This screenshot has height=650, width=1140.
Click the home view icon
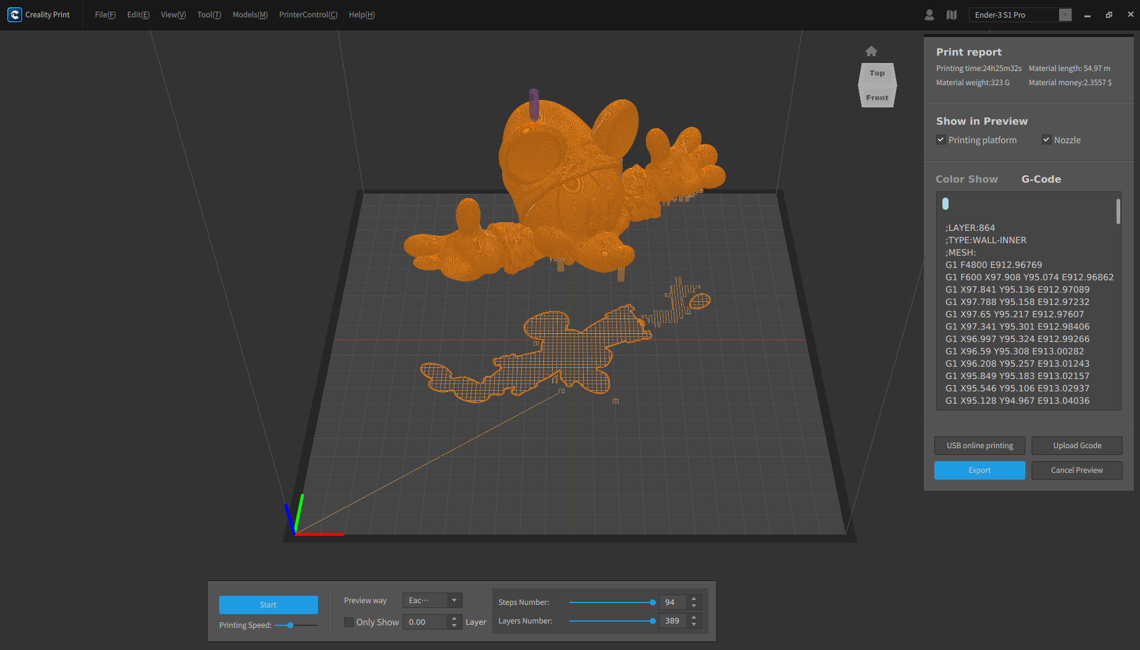point(871,51)
